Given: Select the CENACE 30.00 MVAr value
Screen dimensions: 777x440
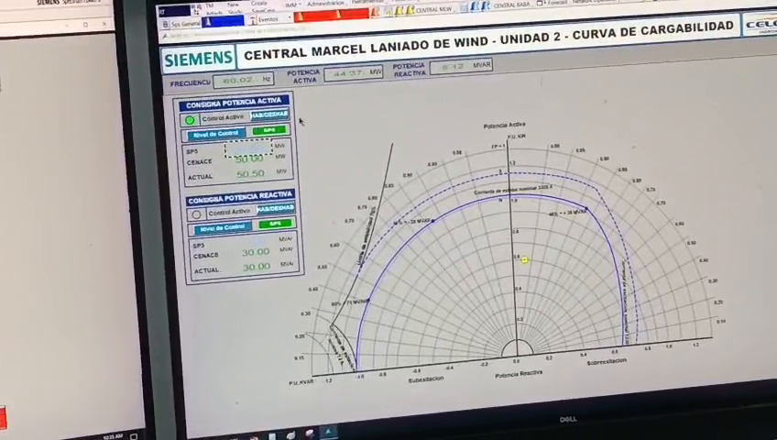Looking at the screenshot, I should point(256,252).
